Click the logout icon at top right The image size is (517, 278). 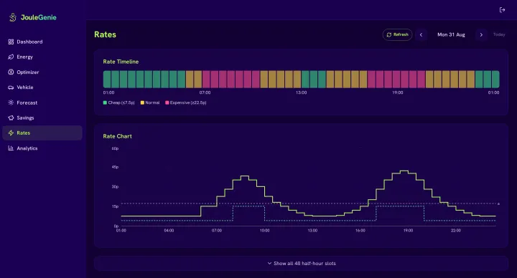coord(502,10)
